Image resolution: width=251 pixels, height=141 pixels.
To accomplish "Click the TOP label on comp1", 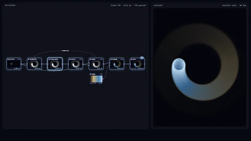I will click(x=101, y=59).
